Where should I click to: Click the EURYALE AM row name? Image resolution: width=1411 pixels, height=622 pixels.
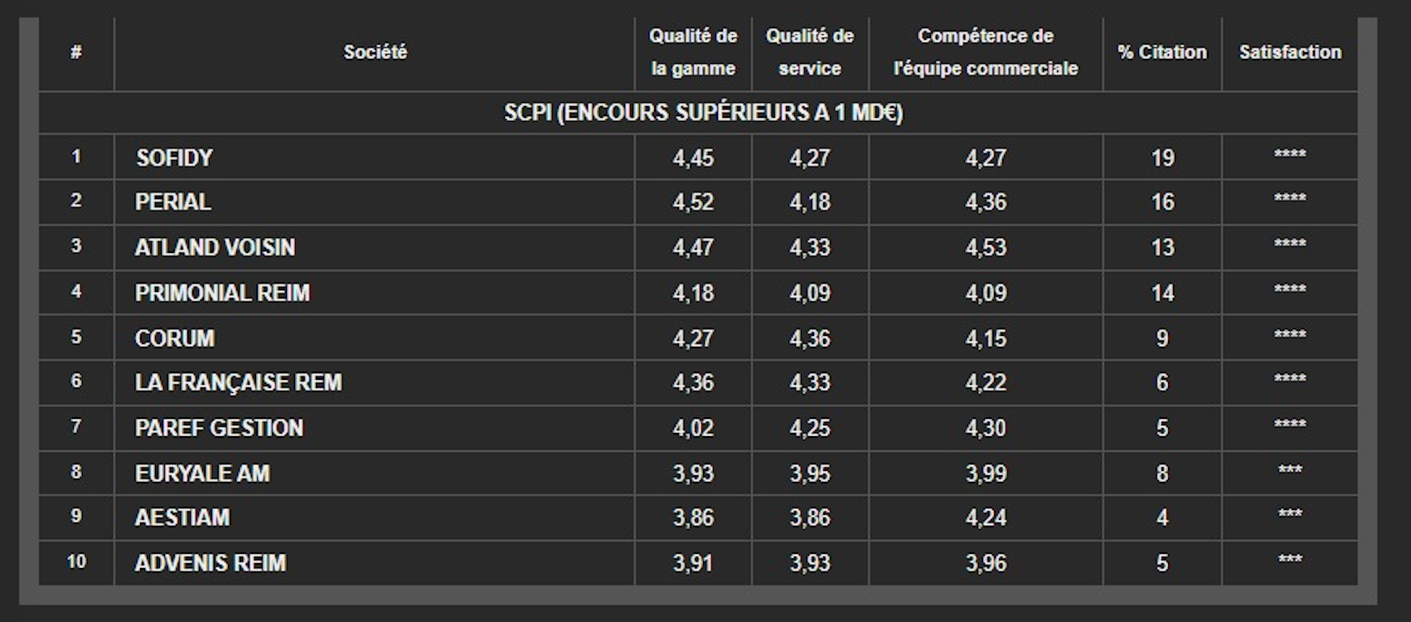[202, 474]
